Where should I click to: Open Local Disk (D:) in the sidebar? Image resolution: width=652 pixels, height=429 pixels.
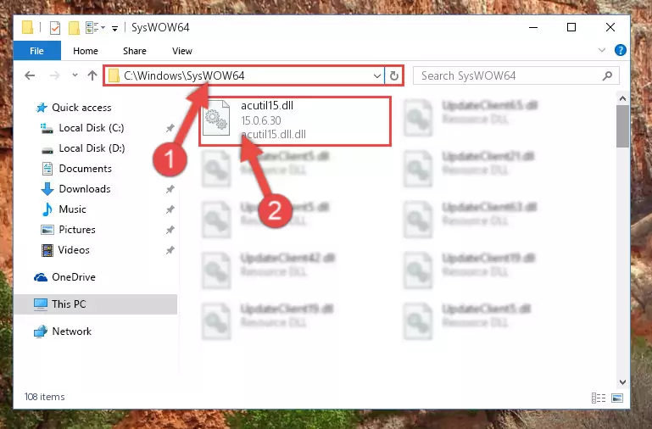coord(92,148)
